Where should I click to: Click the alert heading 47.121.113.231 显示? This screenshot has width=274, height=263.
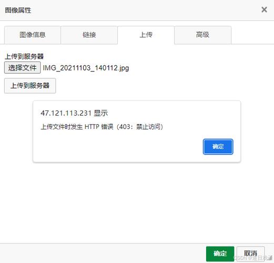74,113
